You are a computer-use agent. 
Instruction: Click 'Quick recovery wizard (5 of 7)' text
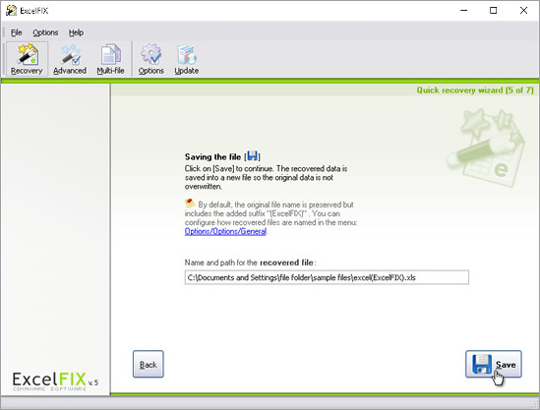[x=475, y=90]
